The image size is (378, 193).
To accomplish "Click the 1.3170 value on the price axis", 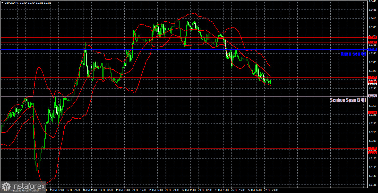I will 373,159.
